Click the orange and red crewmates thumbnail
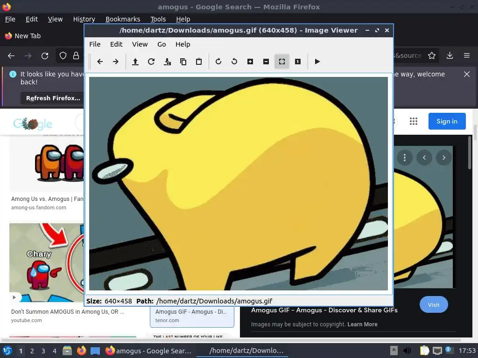The width and height of the screenshot is (478, 358). coord(47,165)
